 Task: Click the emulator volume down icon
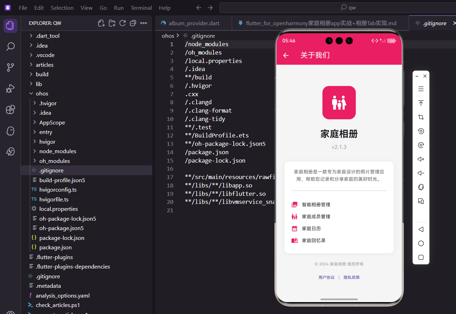pos(421,173)
